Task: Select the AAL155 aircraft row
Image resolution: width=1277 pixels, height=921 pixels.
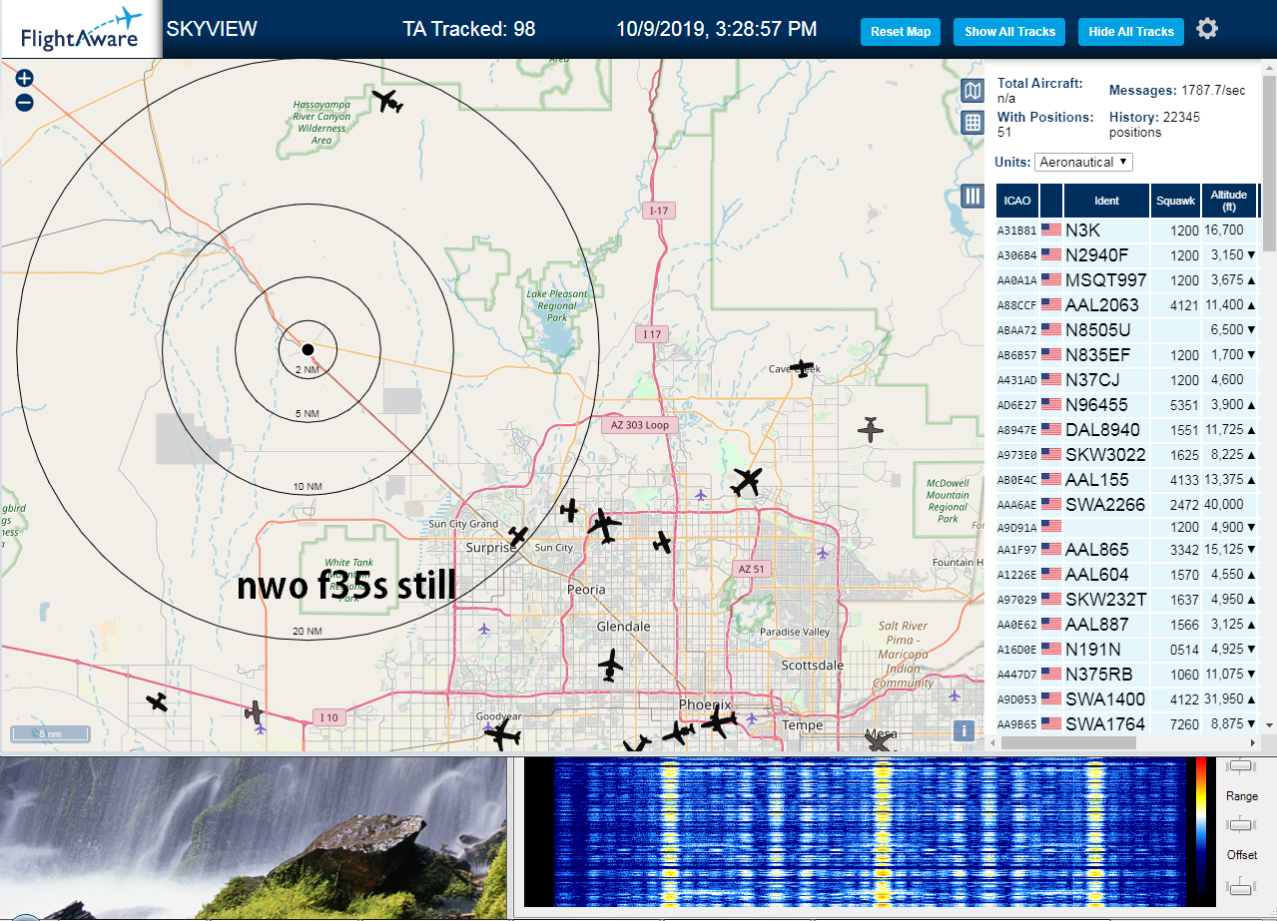Action: [x=1127, y=479]
